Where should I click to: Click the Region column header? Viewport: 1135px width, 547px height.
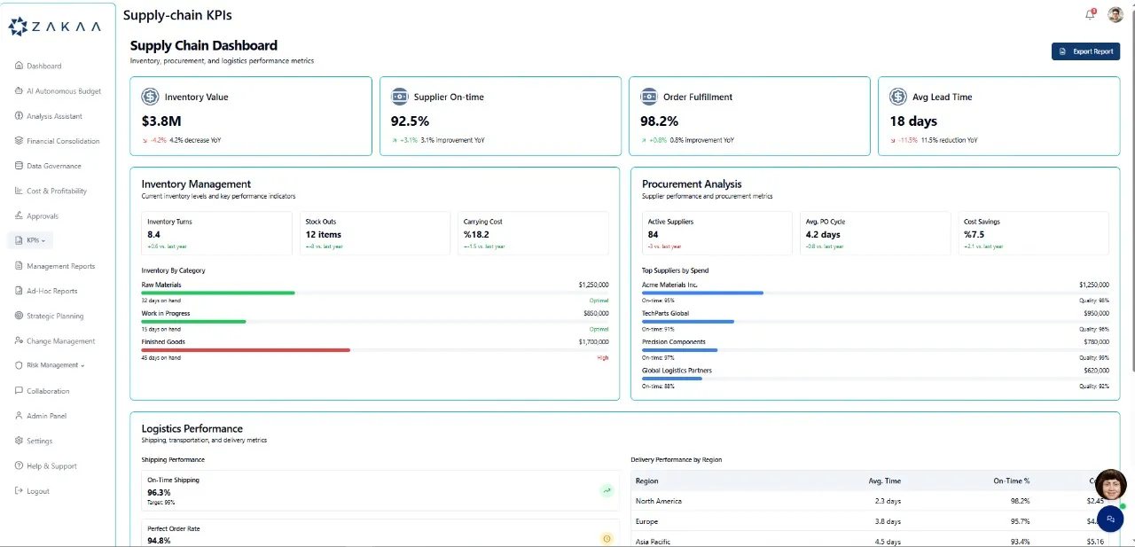pyautogui.click(x=647, y=481)
